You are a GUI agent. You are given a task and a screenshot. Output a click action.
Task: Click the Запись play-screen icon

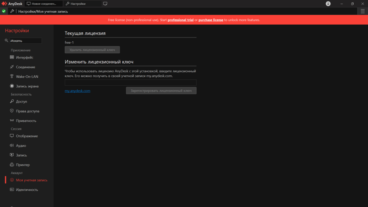click(x=12, y=155)
